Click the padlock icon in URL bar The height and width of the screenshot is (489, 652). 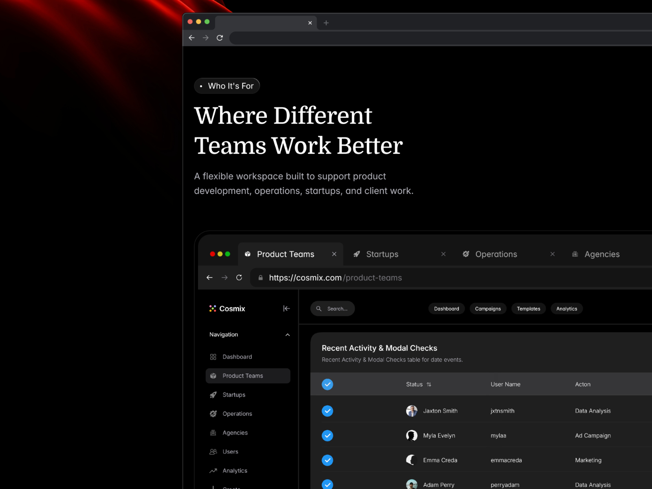pos(261,278)
